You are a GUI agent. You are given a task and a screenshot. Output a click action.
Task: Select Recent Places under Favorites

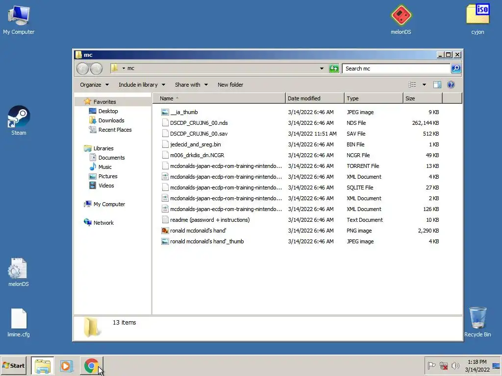[x=115, y=130]
